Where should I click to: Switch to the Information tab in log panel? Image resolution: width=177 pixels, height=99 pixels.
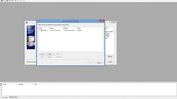point(5,97)
